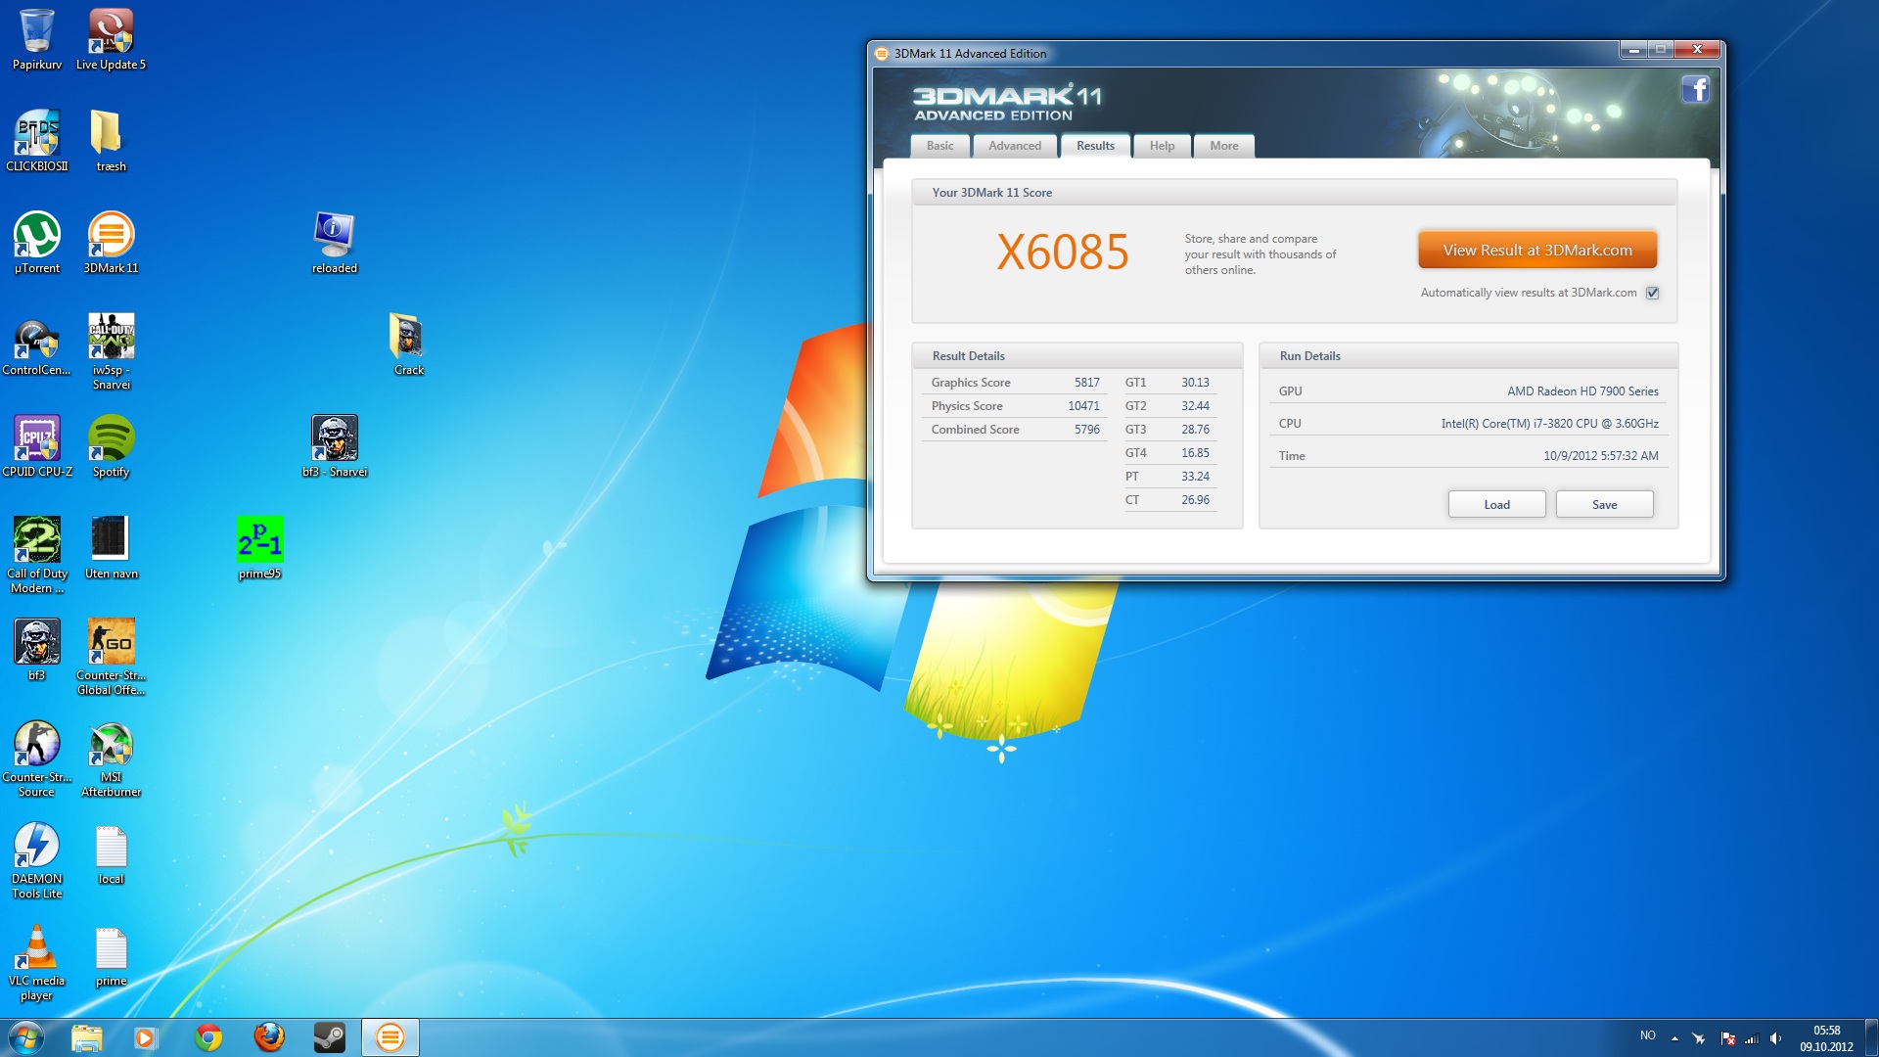Click the X6085 score value
Viewport: 1879px width, 1057px height.
1062,253
